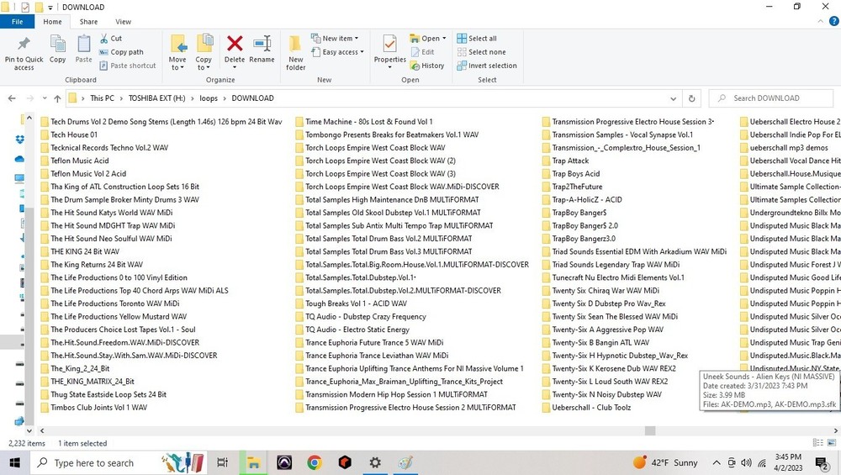Viewport: 841px width, 475px height.
Task: Open the recent locations dropdown
Action: [x=44, y=98]
